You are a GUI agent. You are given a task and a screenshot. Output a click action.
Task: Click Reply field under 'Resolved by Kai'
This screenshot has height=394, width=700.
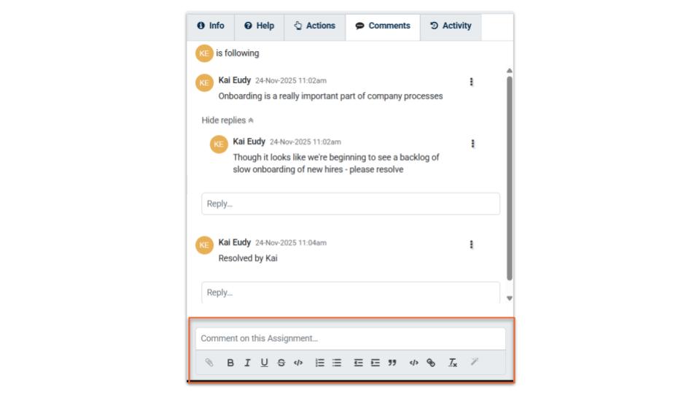point(351,293)
